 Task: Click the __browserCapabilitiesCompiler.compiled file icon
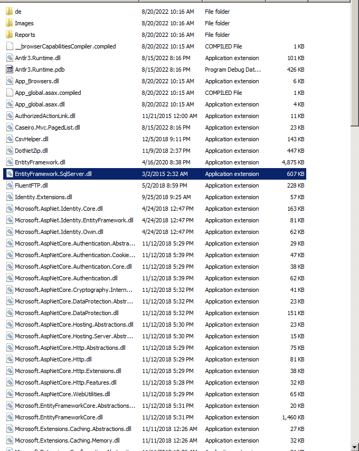click(x=10, y=46)
